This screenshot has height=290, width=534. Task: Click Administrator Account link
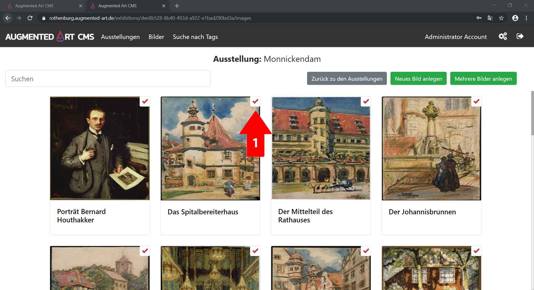[x=456, y=37]
